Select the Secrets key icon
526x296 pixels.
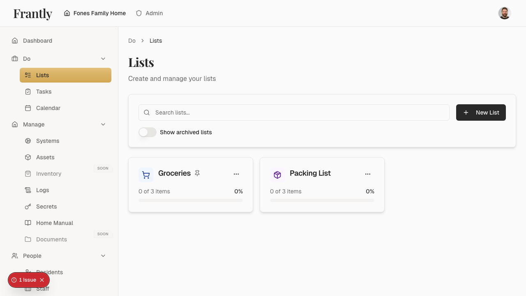(28, 206)
